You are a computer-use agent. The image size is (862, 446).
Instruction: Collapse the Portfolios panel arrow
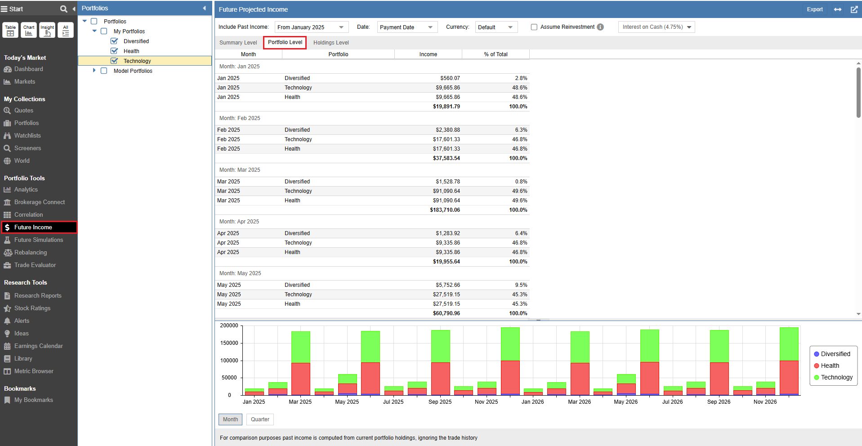(x=205, y=8)
